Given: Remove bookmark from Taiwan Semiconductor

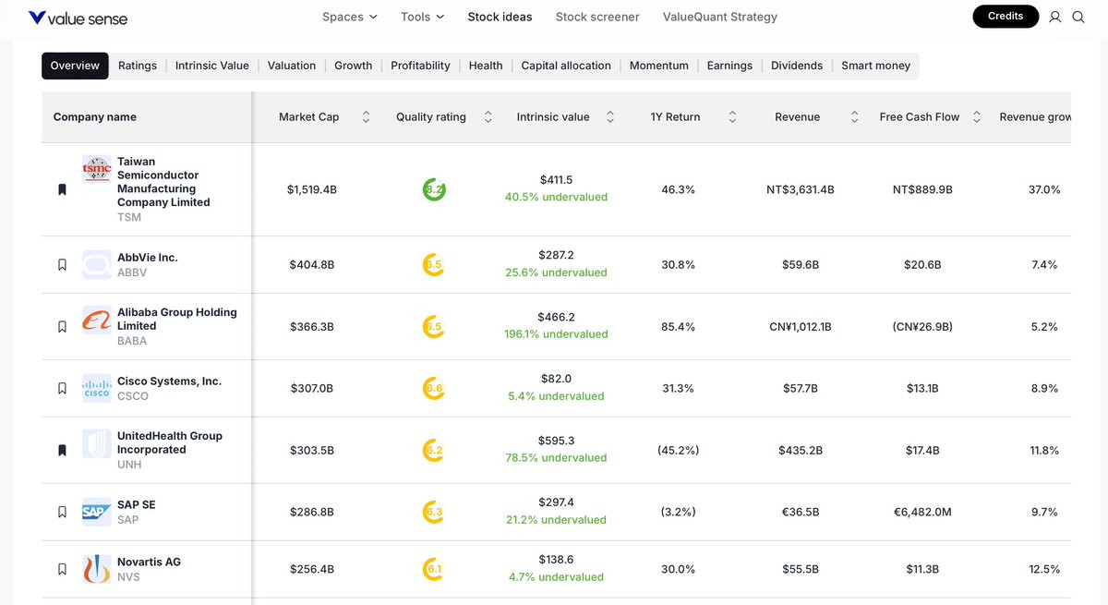Looking at the screenshot, I should point(62,189).
